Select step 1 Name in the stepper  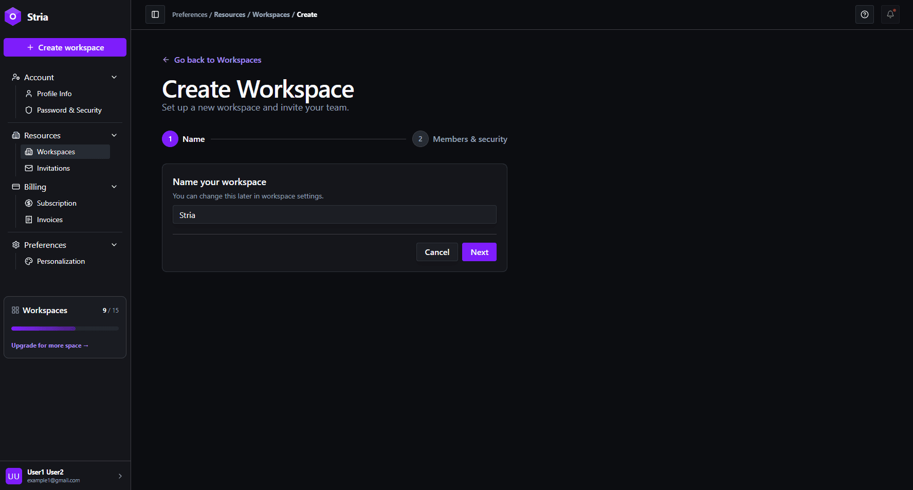click(184, 139)
